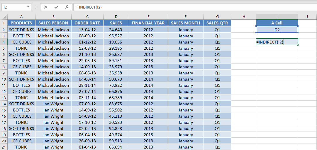Screen dimensions: 317x150
Task: Select column I header
Action: [277, 17]
